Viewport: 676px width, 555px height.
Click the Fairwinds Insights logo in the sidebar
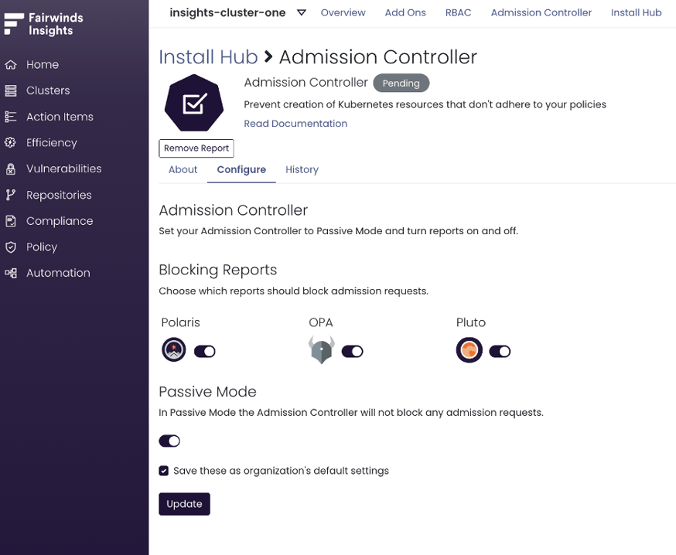[x=43, y=23]
